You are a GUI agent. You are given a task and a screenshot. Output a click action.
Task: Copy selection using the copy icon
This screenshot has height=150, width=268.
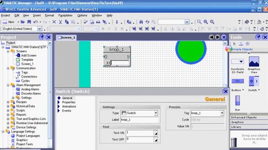(x=67, y=22)
